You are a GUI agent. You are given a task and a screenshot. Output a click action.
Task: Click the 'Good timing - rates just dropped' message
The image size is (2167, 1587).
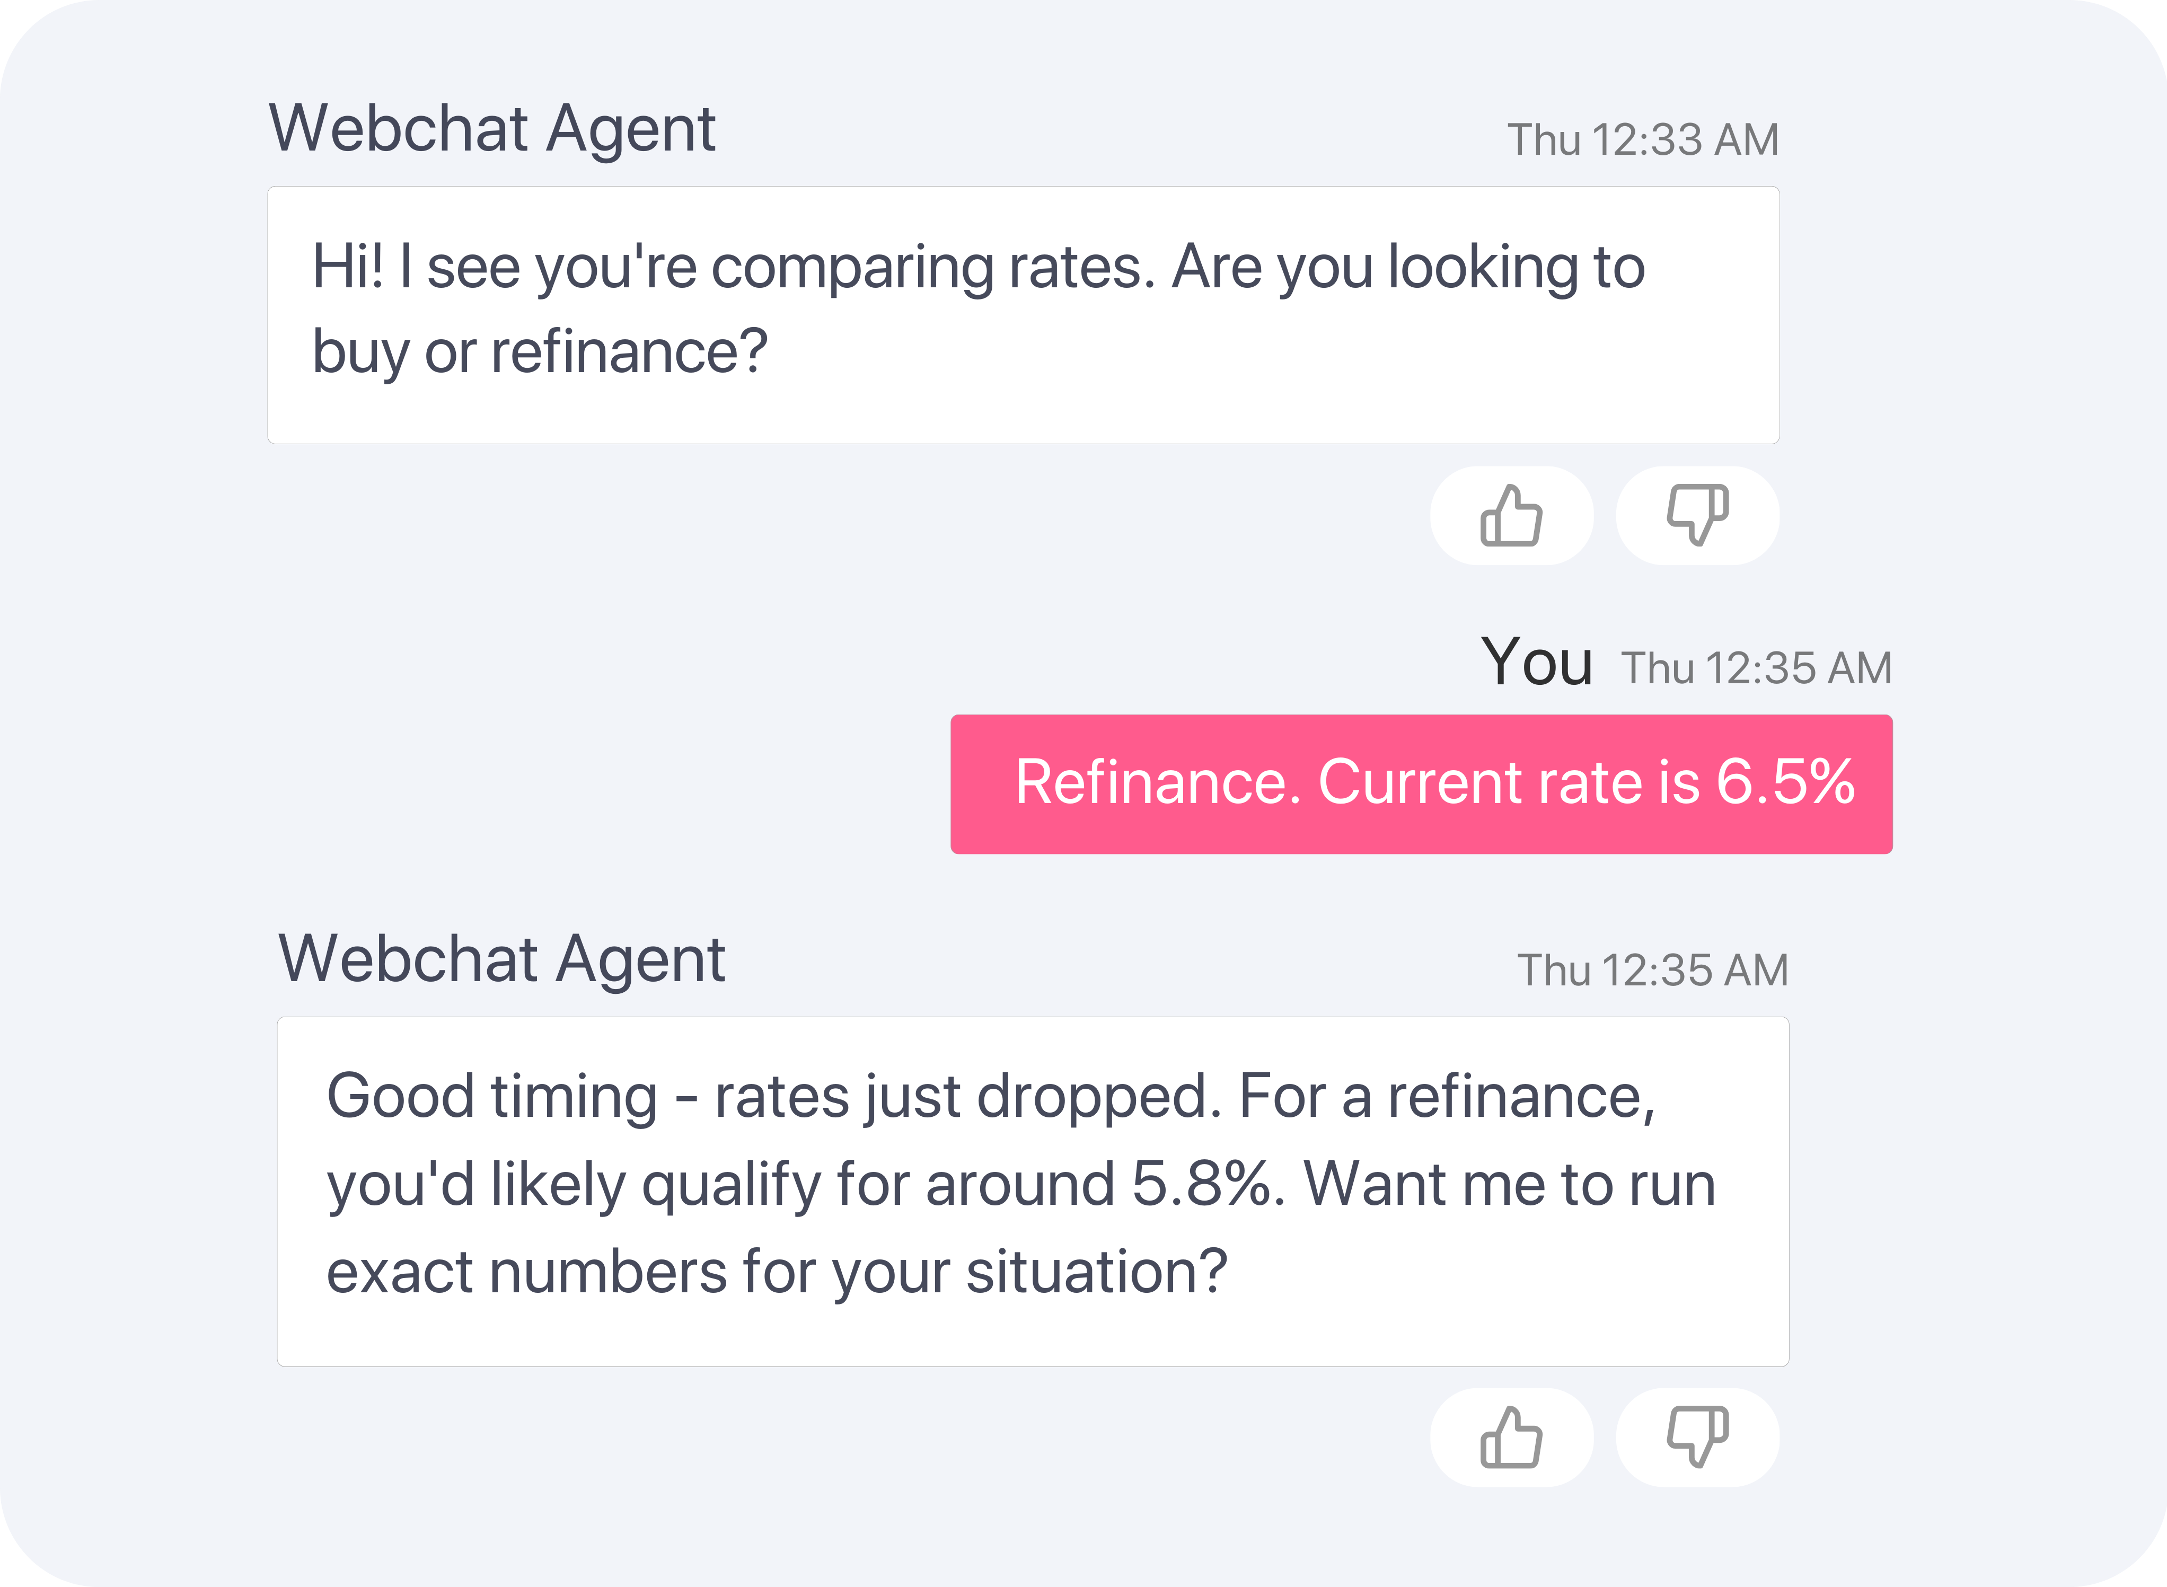pyautogui.click(x=1033, y=1191)
